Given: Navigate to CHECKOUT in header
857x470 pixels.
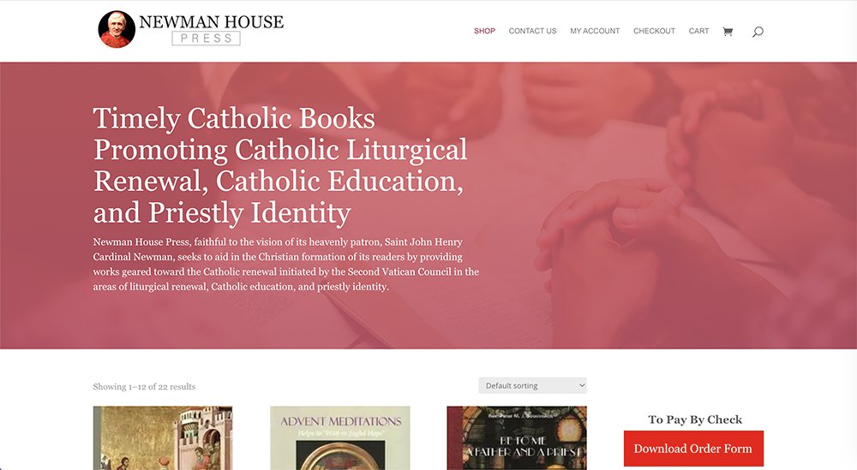Looking at the screenshot, I should 654,31.
